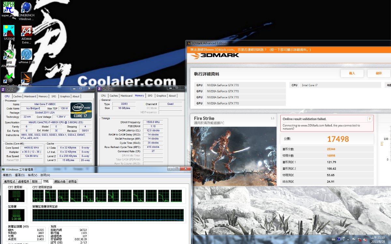This screenshot has height=244, width=391.
Task: Open the 選項(O) menu in Task Manager
Action: 20,175
